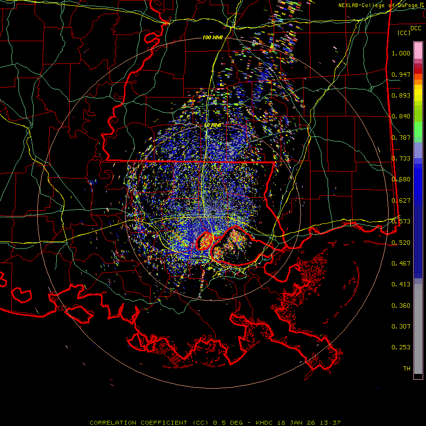This screenshot has width=426, height=426.
Task: Click the small red-outlined lake with orange echoes
Action: point(205,241)
